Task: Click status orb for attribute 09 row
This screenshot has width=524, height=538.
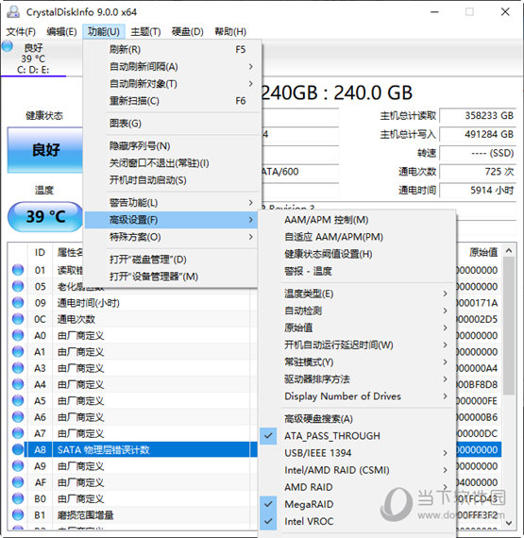Action: click(x=18, y=303)
